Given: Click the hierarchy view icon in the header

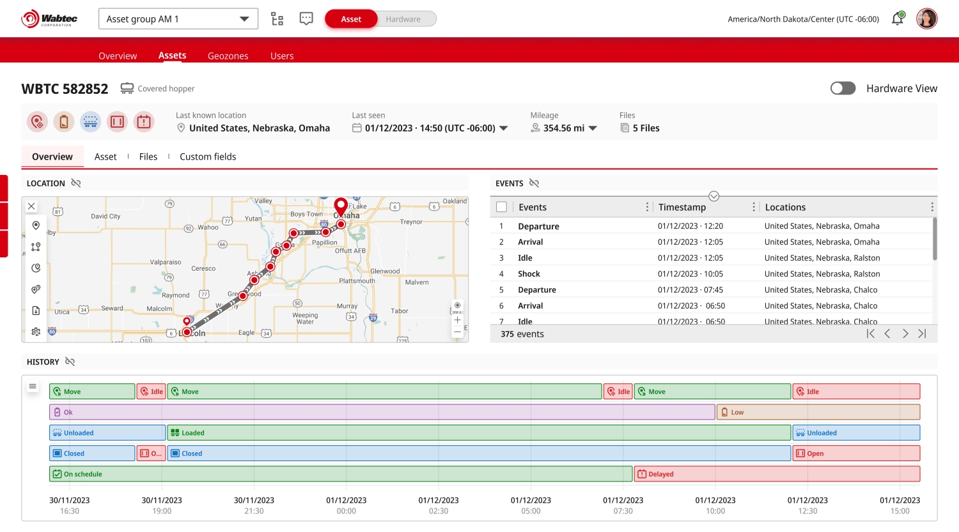Looking at the screenshot, I should coord(277,19).
